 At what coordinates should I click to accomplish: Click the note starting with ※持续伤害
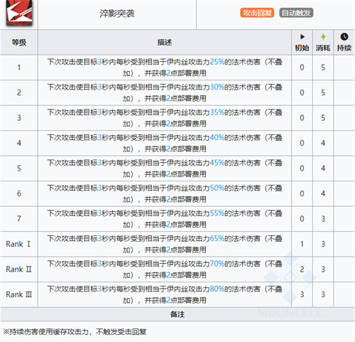75,332
